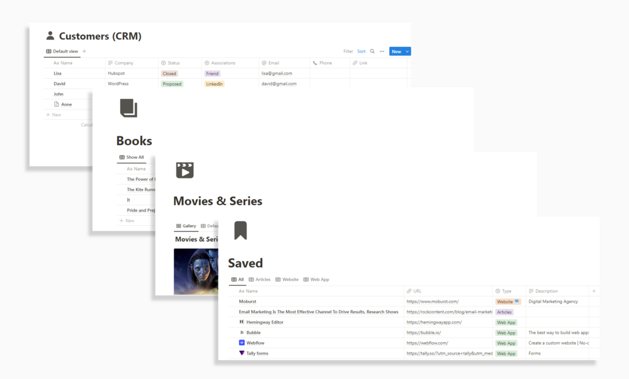
Task: Click the search icon in Customers toolbar
Action: 372,51
